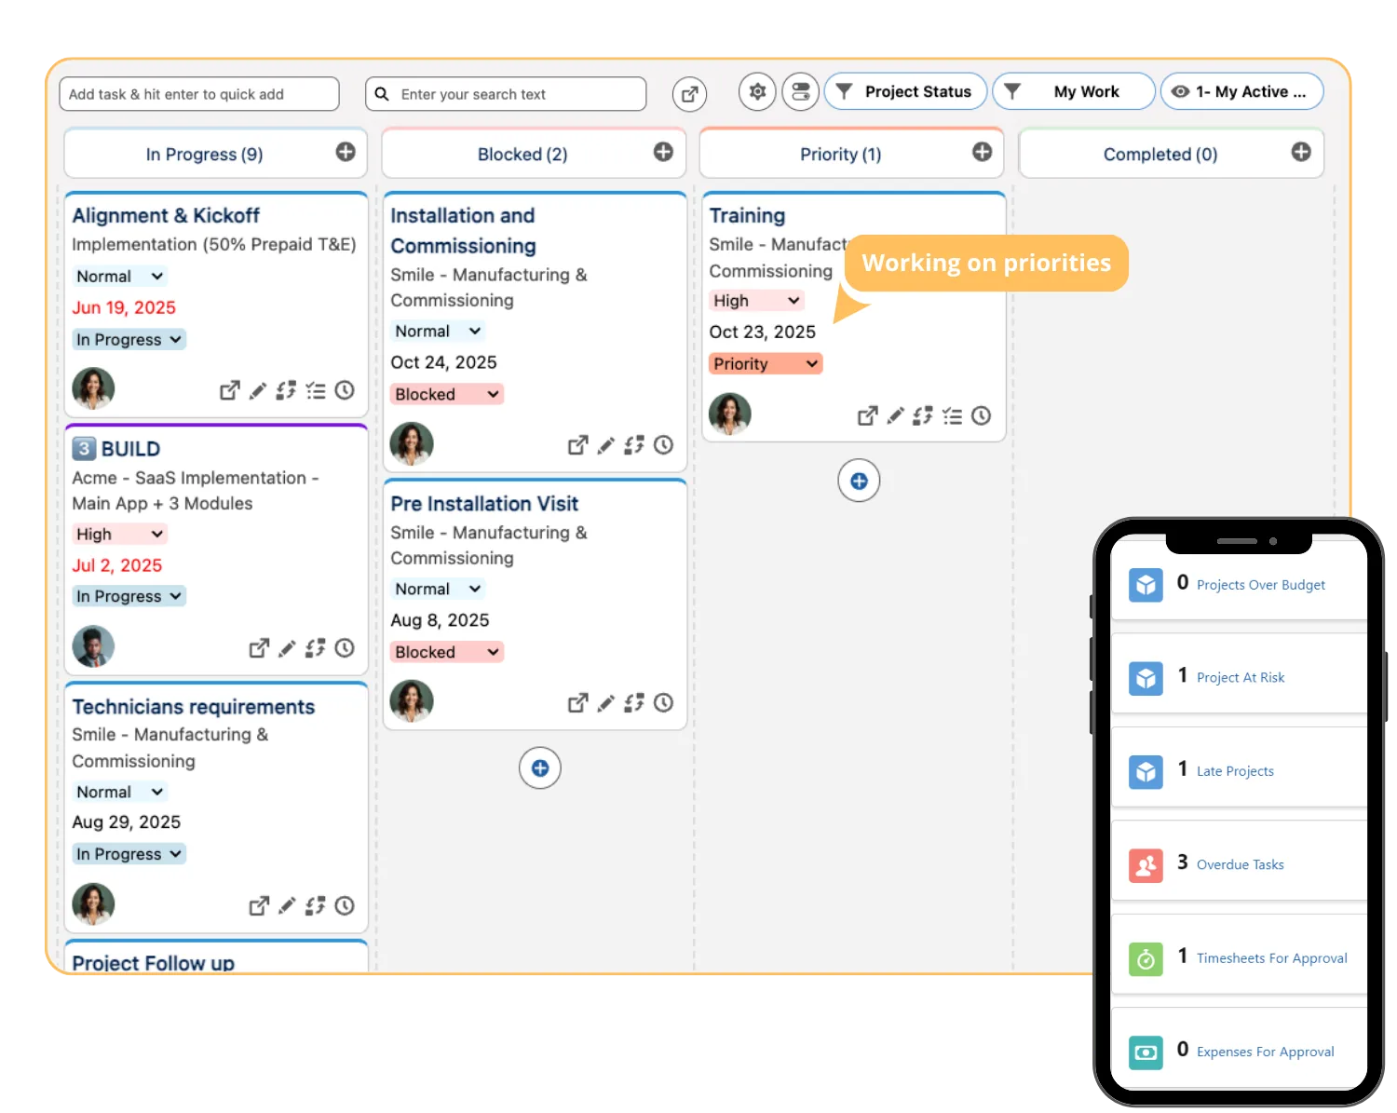The image size is (1397, 1113).
Task: Edit the Alignment & Kickoff task
Action: coord(258,390)
